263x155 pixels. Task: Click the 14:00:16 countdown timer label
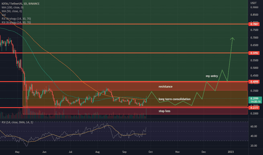point(256,101)
